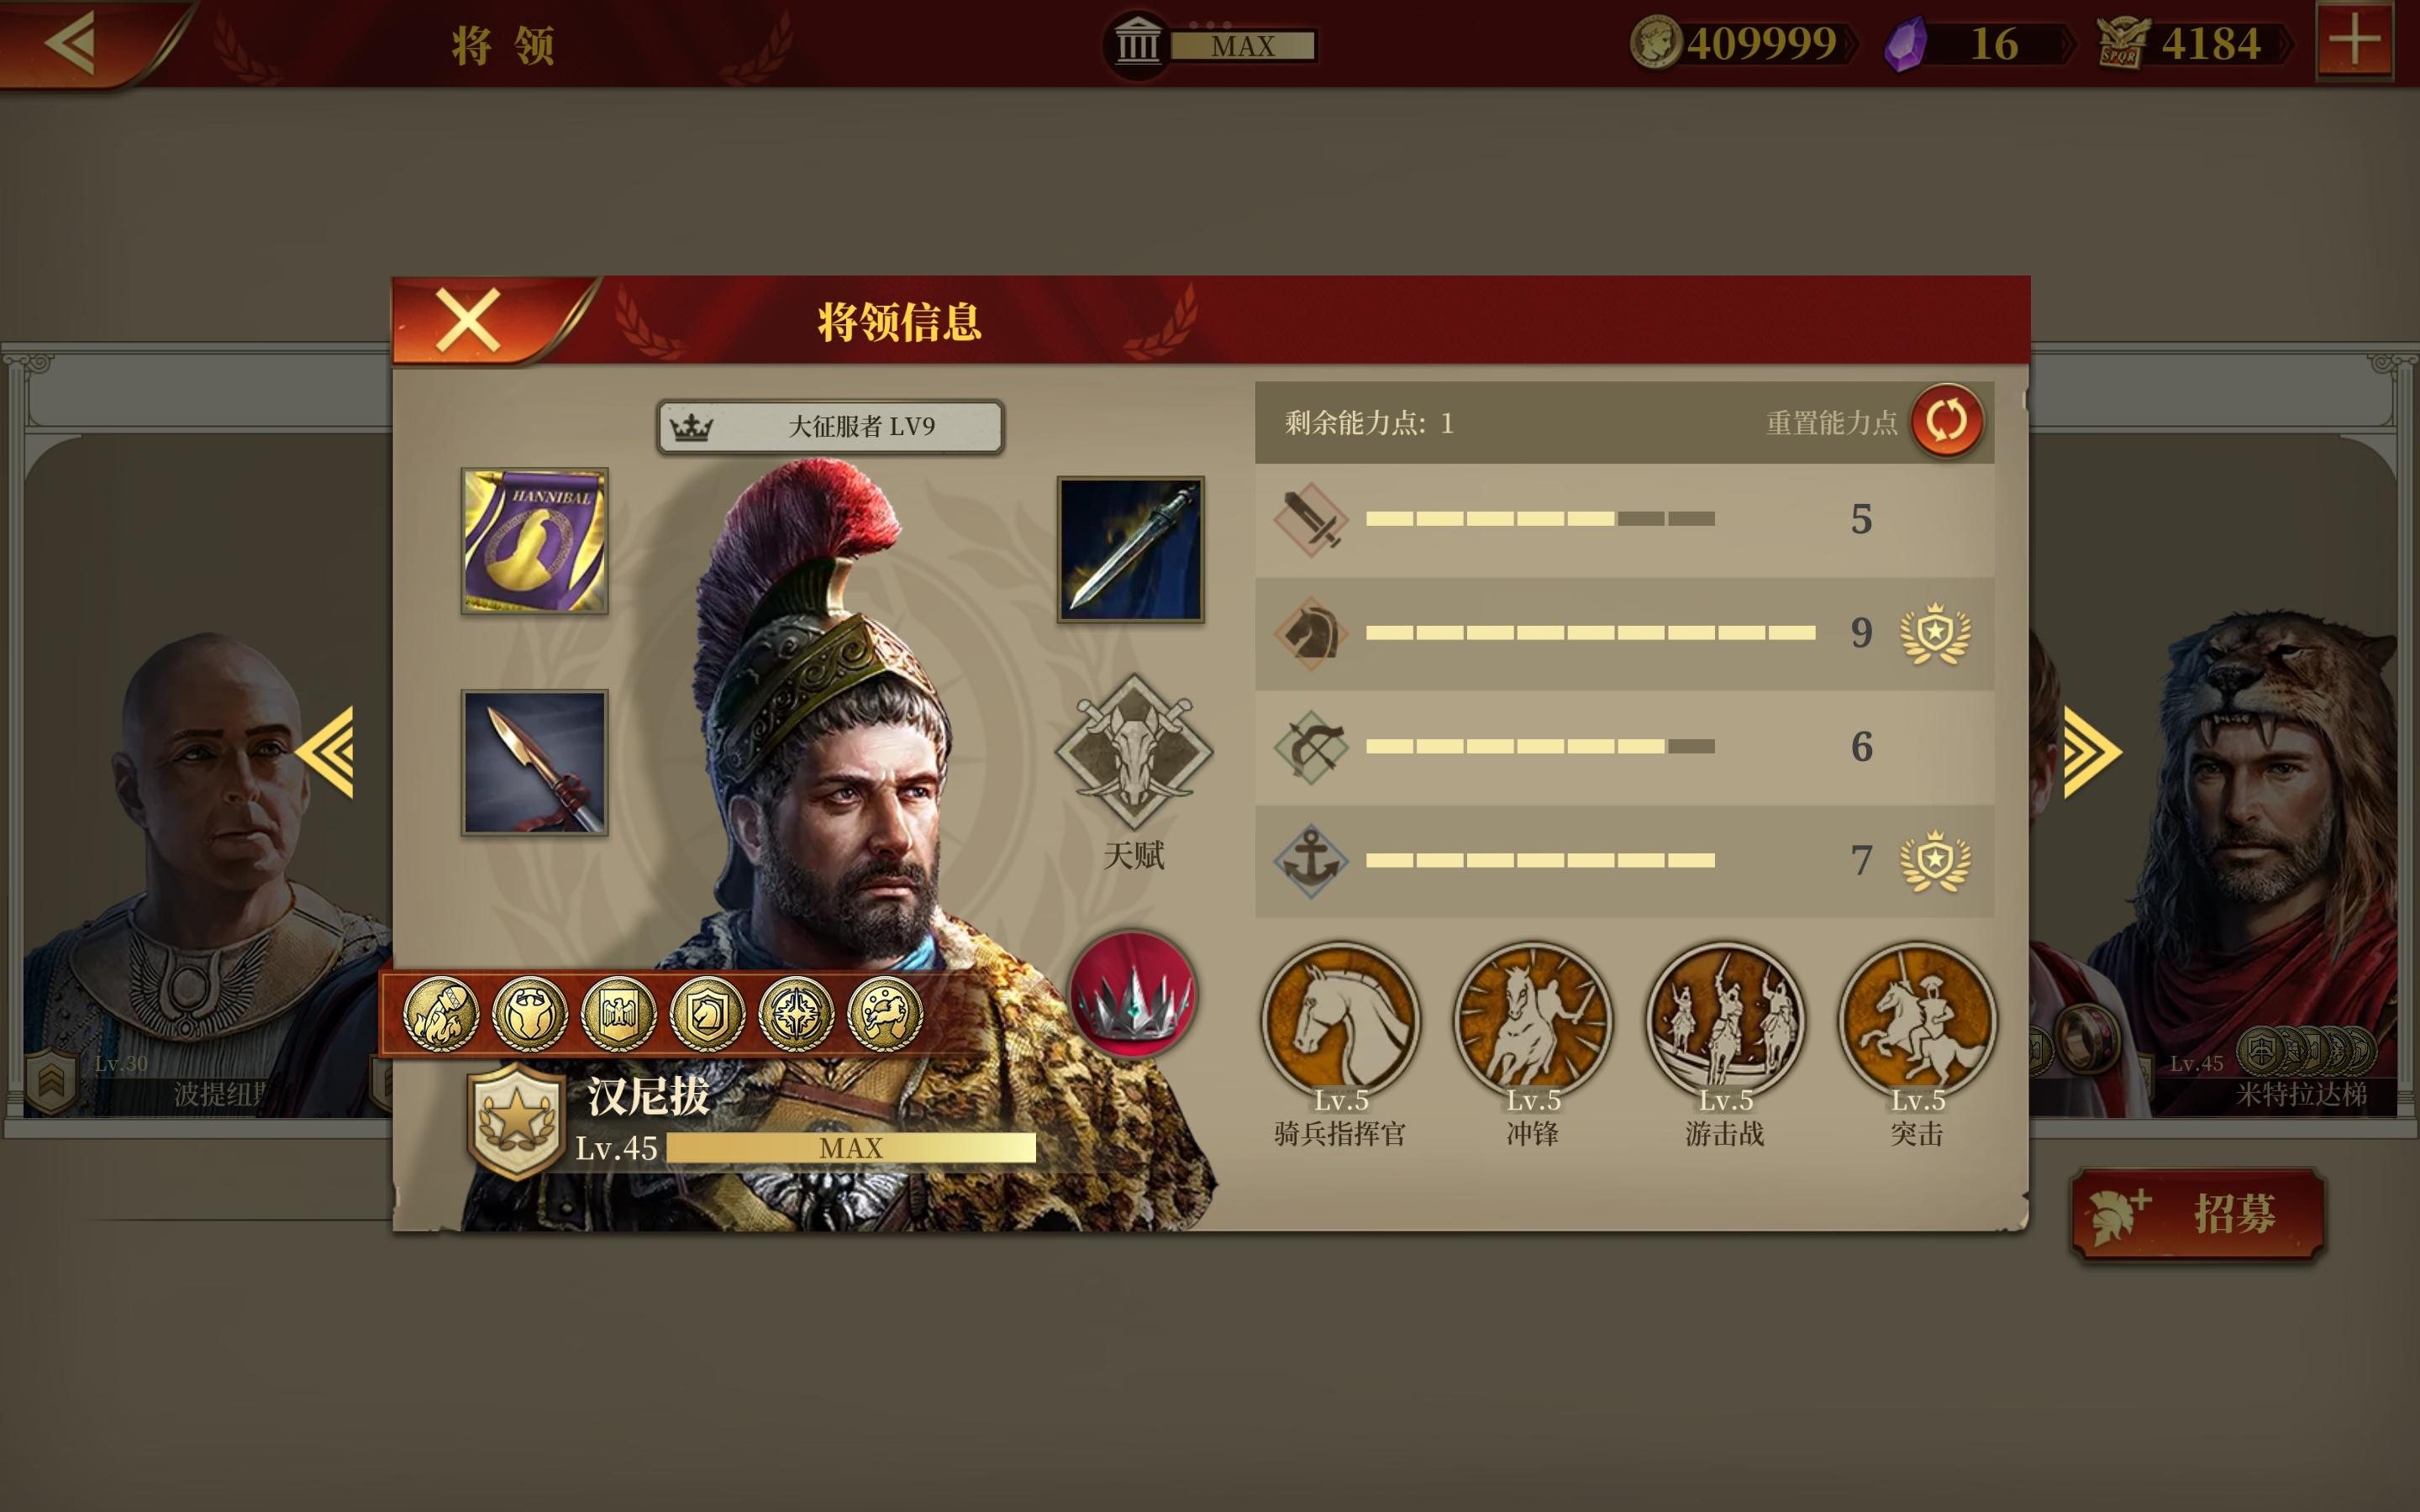Image resolution: width=2420 pixels, height=1512 pixels.
Task: Click the first gold medal in ribbon
Action: pyautogui.click(x=440, y=1014)
